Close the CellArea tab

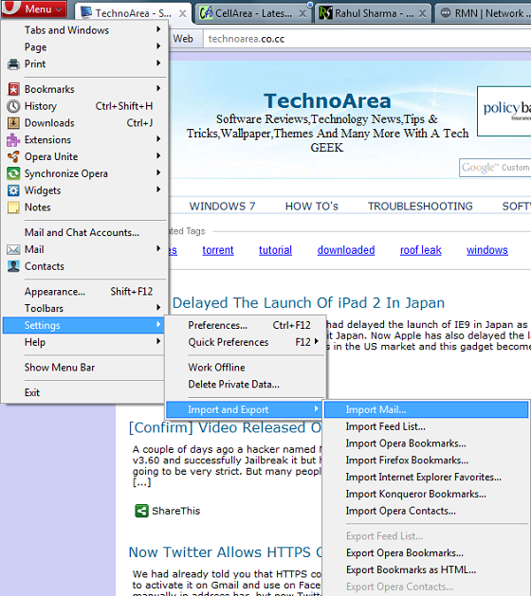[302, 13]
